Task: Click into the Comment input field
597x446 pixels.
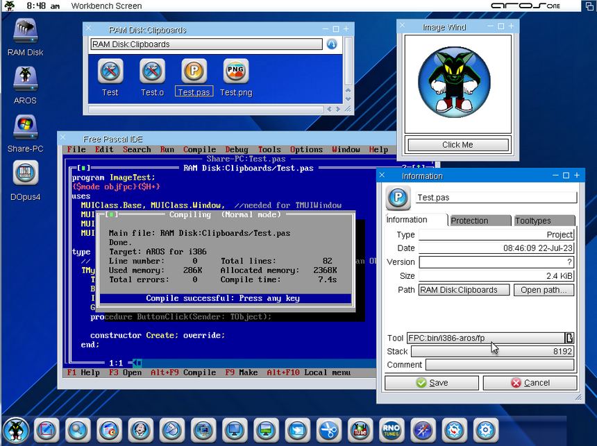Action: [499, 365]
